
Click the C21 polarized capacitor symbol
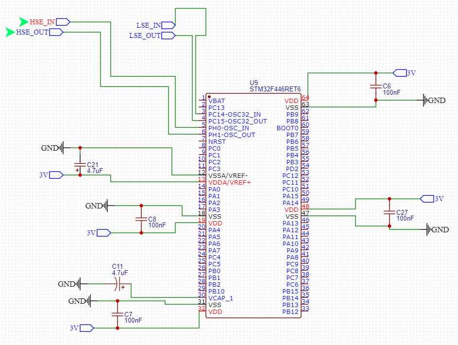(80, 165)
